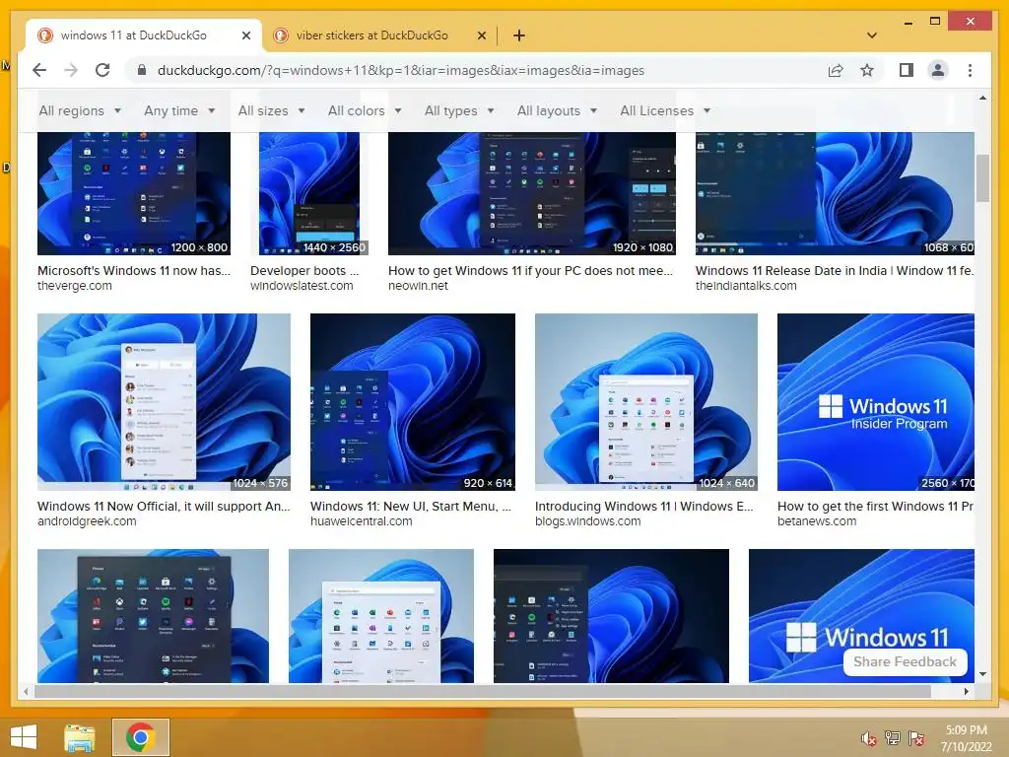Open the 1200 × 800 theverge.com image
Image resolution: width=1009 pixels, height=757 pixels.
pos(134,193)
